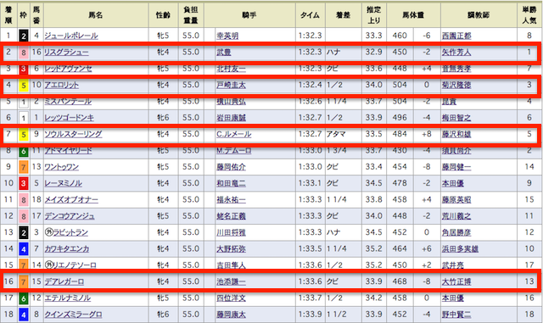Open ソウルスターリング horse link
543x323 pixels.
[x=73, y=134]
